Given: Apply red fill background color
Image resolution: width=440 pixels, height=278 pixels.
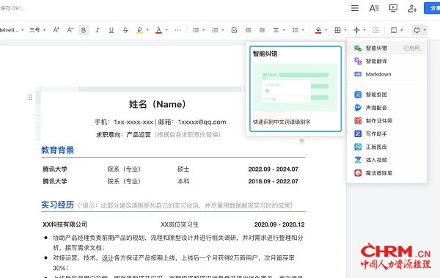Looking at the screenshot, I should pyautogui.click(x=318, y=30).
